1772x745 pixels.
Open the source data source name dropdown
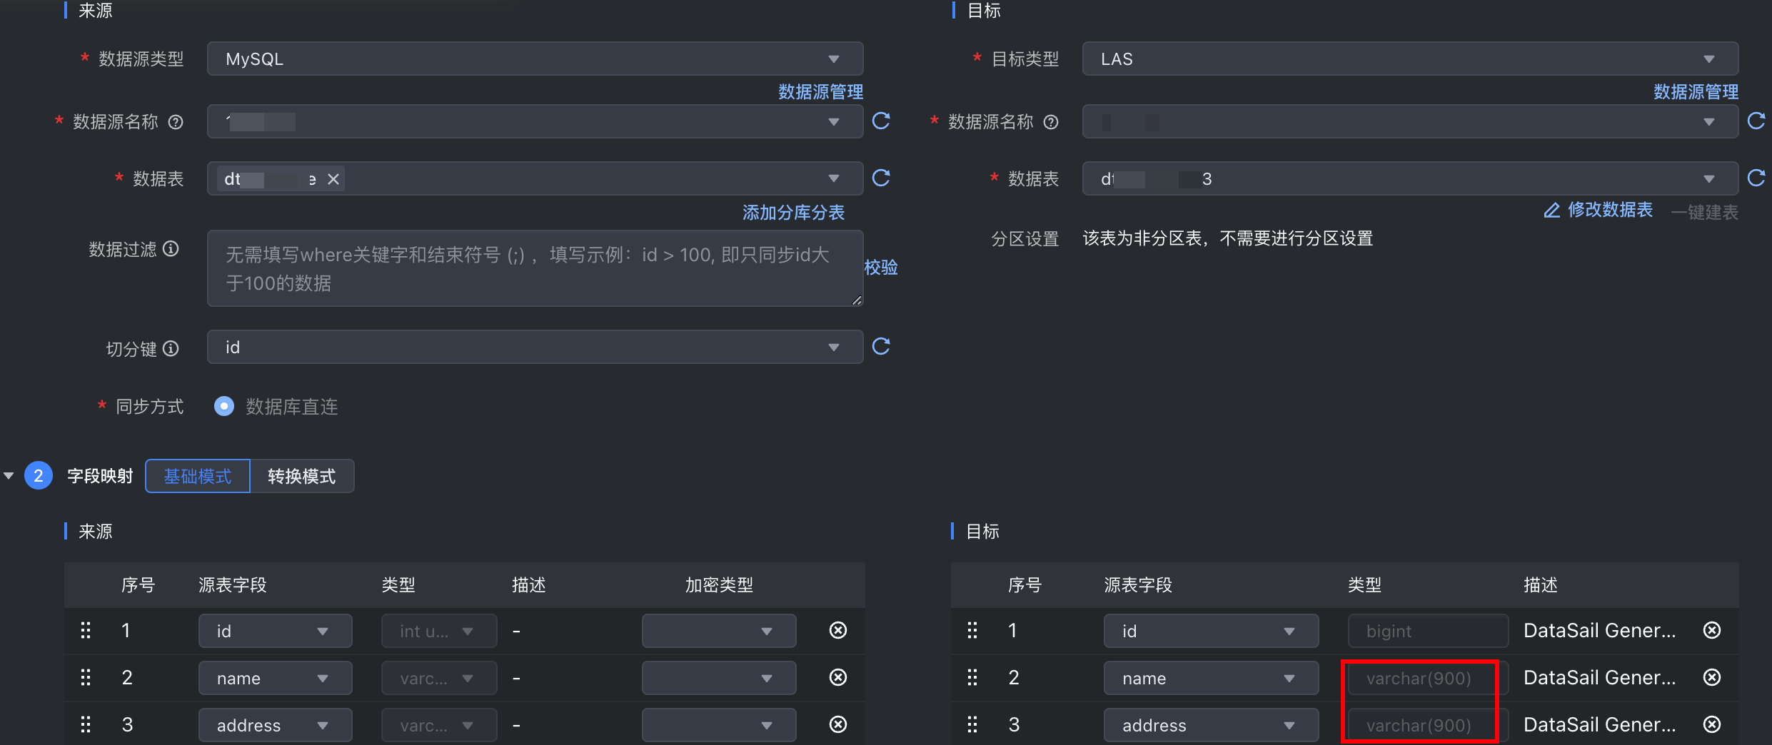tap(535, 121)
